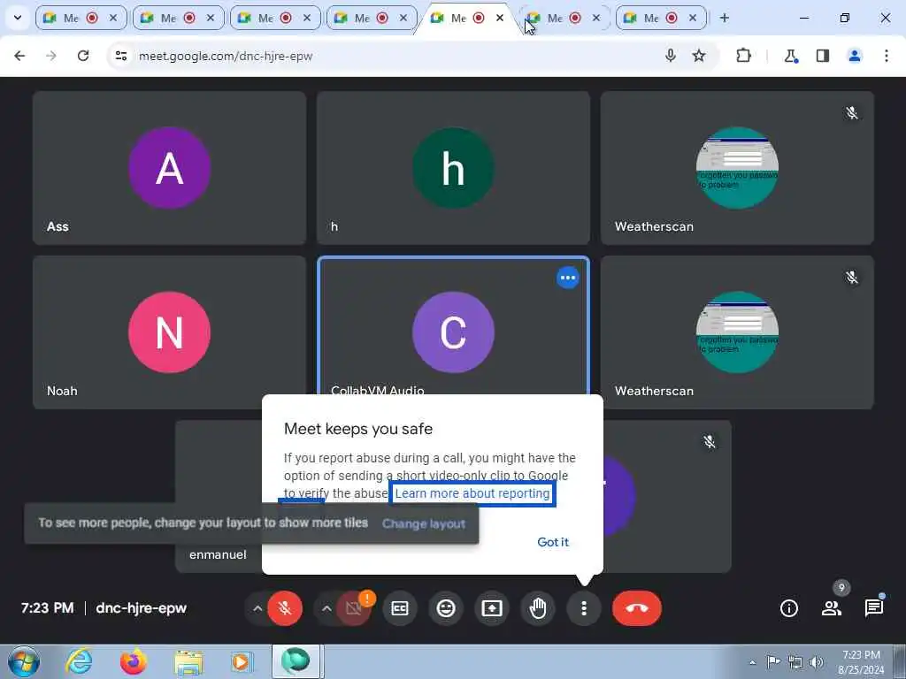Open meeting details info icon
The height and width of the screenshot is (679, 906).
[x=788, y=608]
